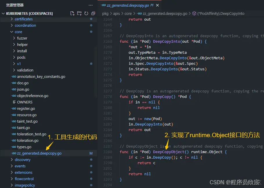Close the zz_generated.deepcopy.go tab
This screenshot has width=264, height=188.
tap(157, 6)
